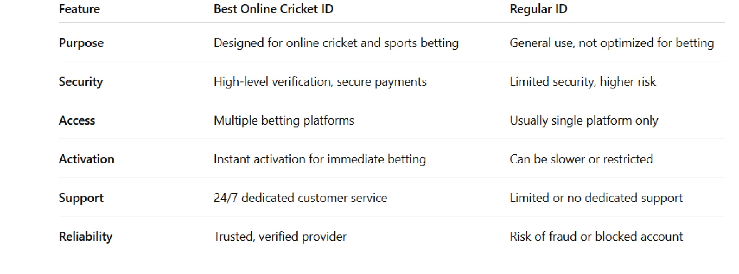Click "Limited or no dedicated support" text
This screenshot has height=274, width=739.
(596, 198)
